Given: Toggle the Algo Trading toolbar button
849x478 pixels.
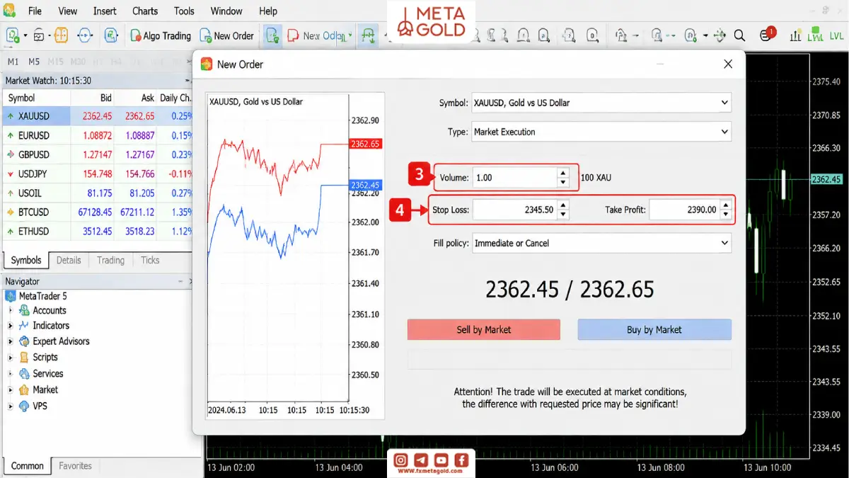Looking at the screenshot, I should [161, 35].
